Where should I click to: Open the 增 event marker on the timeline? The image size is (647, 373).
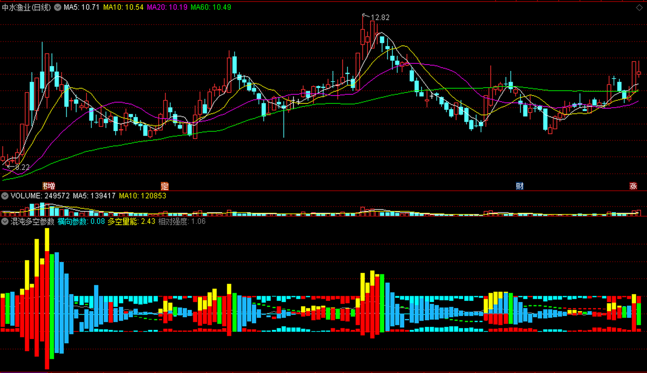51,186
